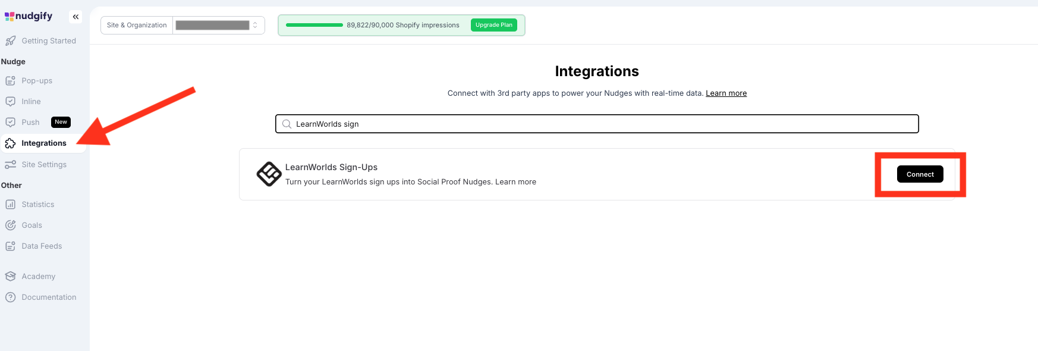Viewport: 1038px width, 351px height.
Task: Collapse the sidebar with double chevron
Action: click(x=76, y=17)
